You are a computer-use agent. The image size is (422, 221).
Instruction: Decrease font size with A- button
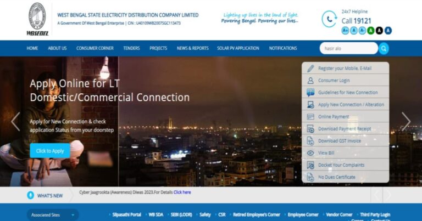pos(362,31)
